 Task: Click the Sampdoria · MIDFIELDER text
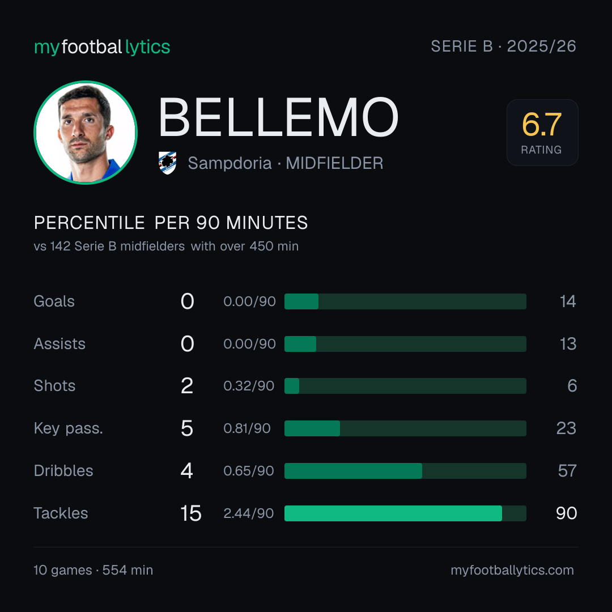coord(285,163)
